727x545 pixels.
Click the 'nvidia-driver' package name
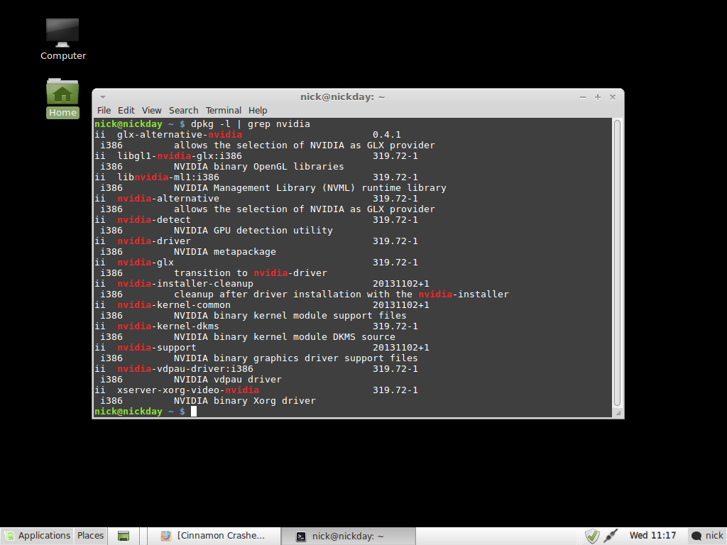[154, 241]
